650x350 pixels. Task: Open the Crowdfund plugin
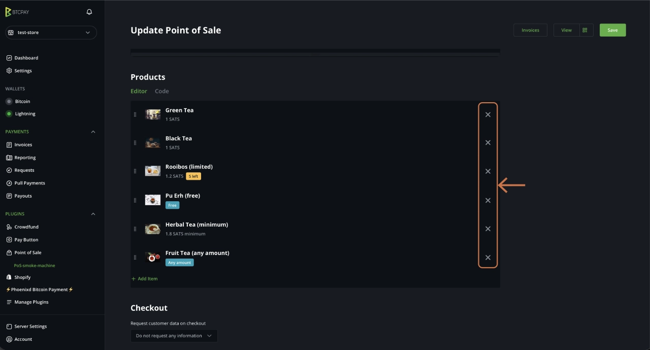click(26, 227)
